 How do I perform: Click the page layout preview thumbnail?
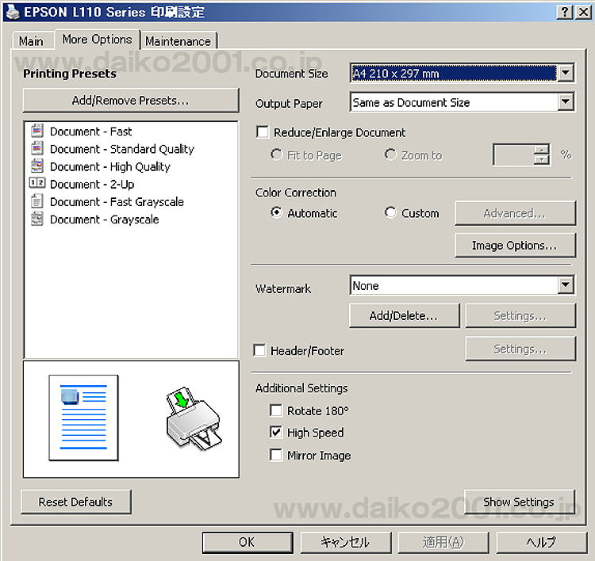coord(83,418)
